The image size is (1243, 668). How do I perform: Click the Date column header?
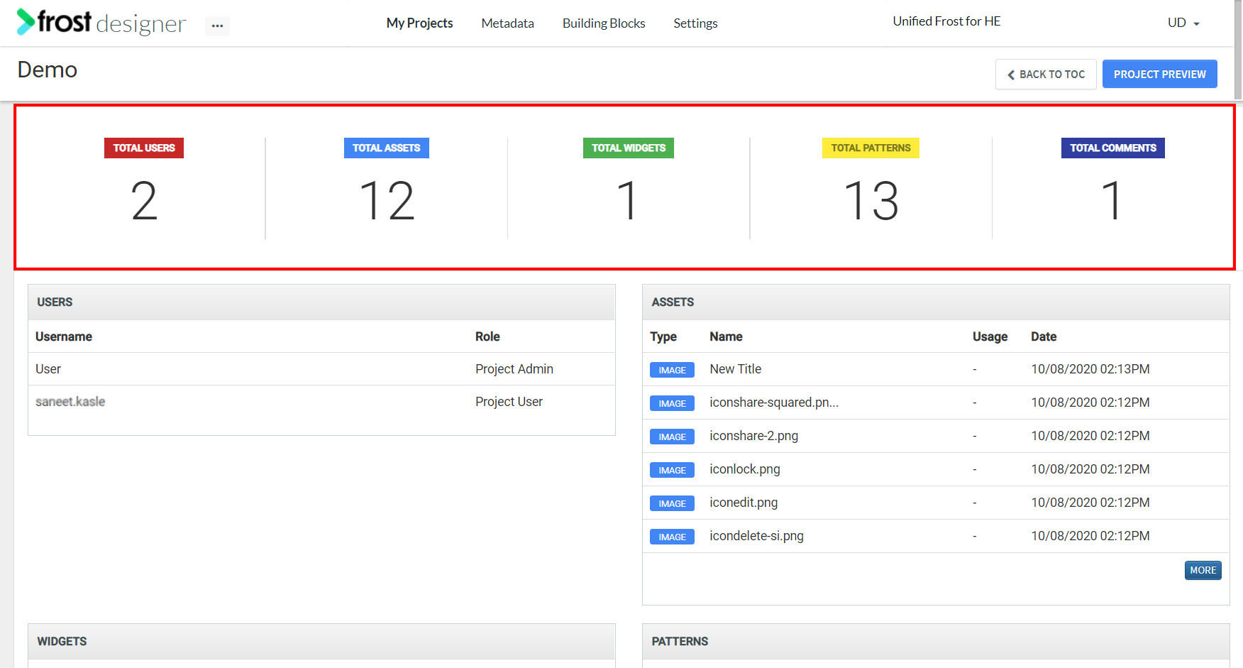(1044, 336)
